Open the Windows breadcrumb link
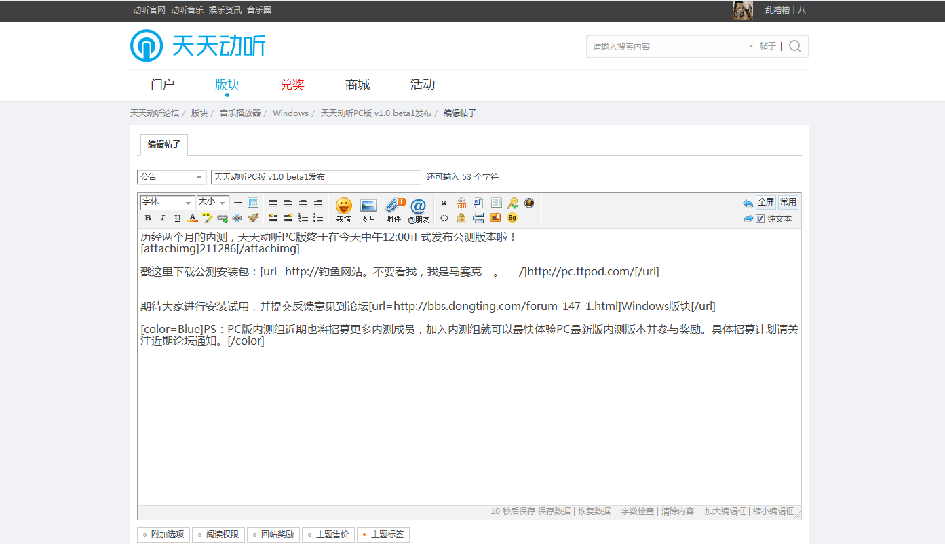Image resolution: width=945 pixels, height=544 pixels. [x=290, y=113]
